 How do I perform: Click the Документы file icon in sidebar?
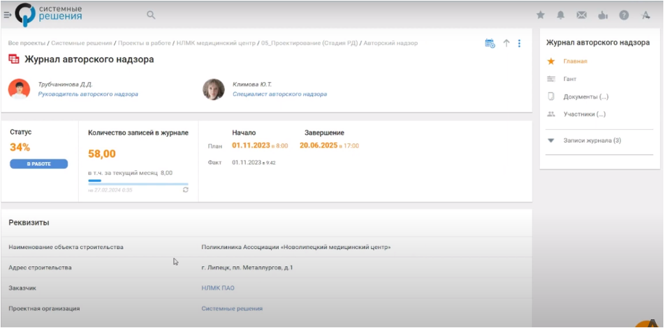click(x=551, y=97)
